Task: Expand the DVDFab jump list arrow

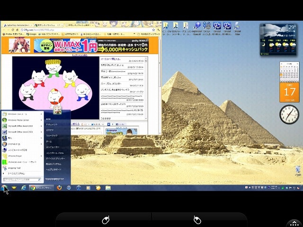Action: (41, 144)
